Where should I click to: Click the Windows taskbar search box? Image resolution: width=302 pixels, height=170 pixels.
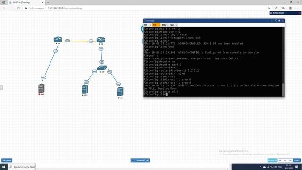point(22,167)
